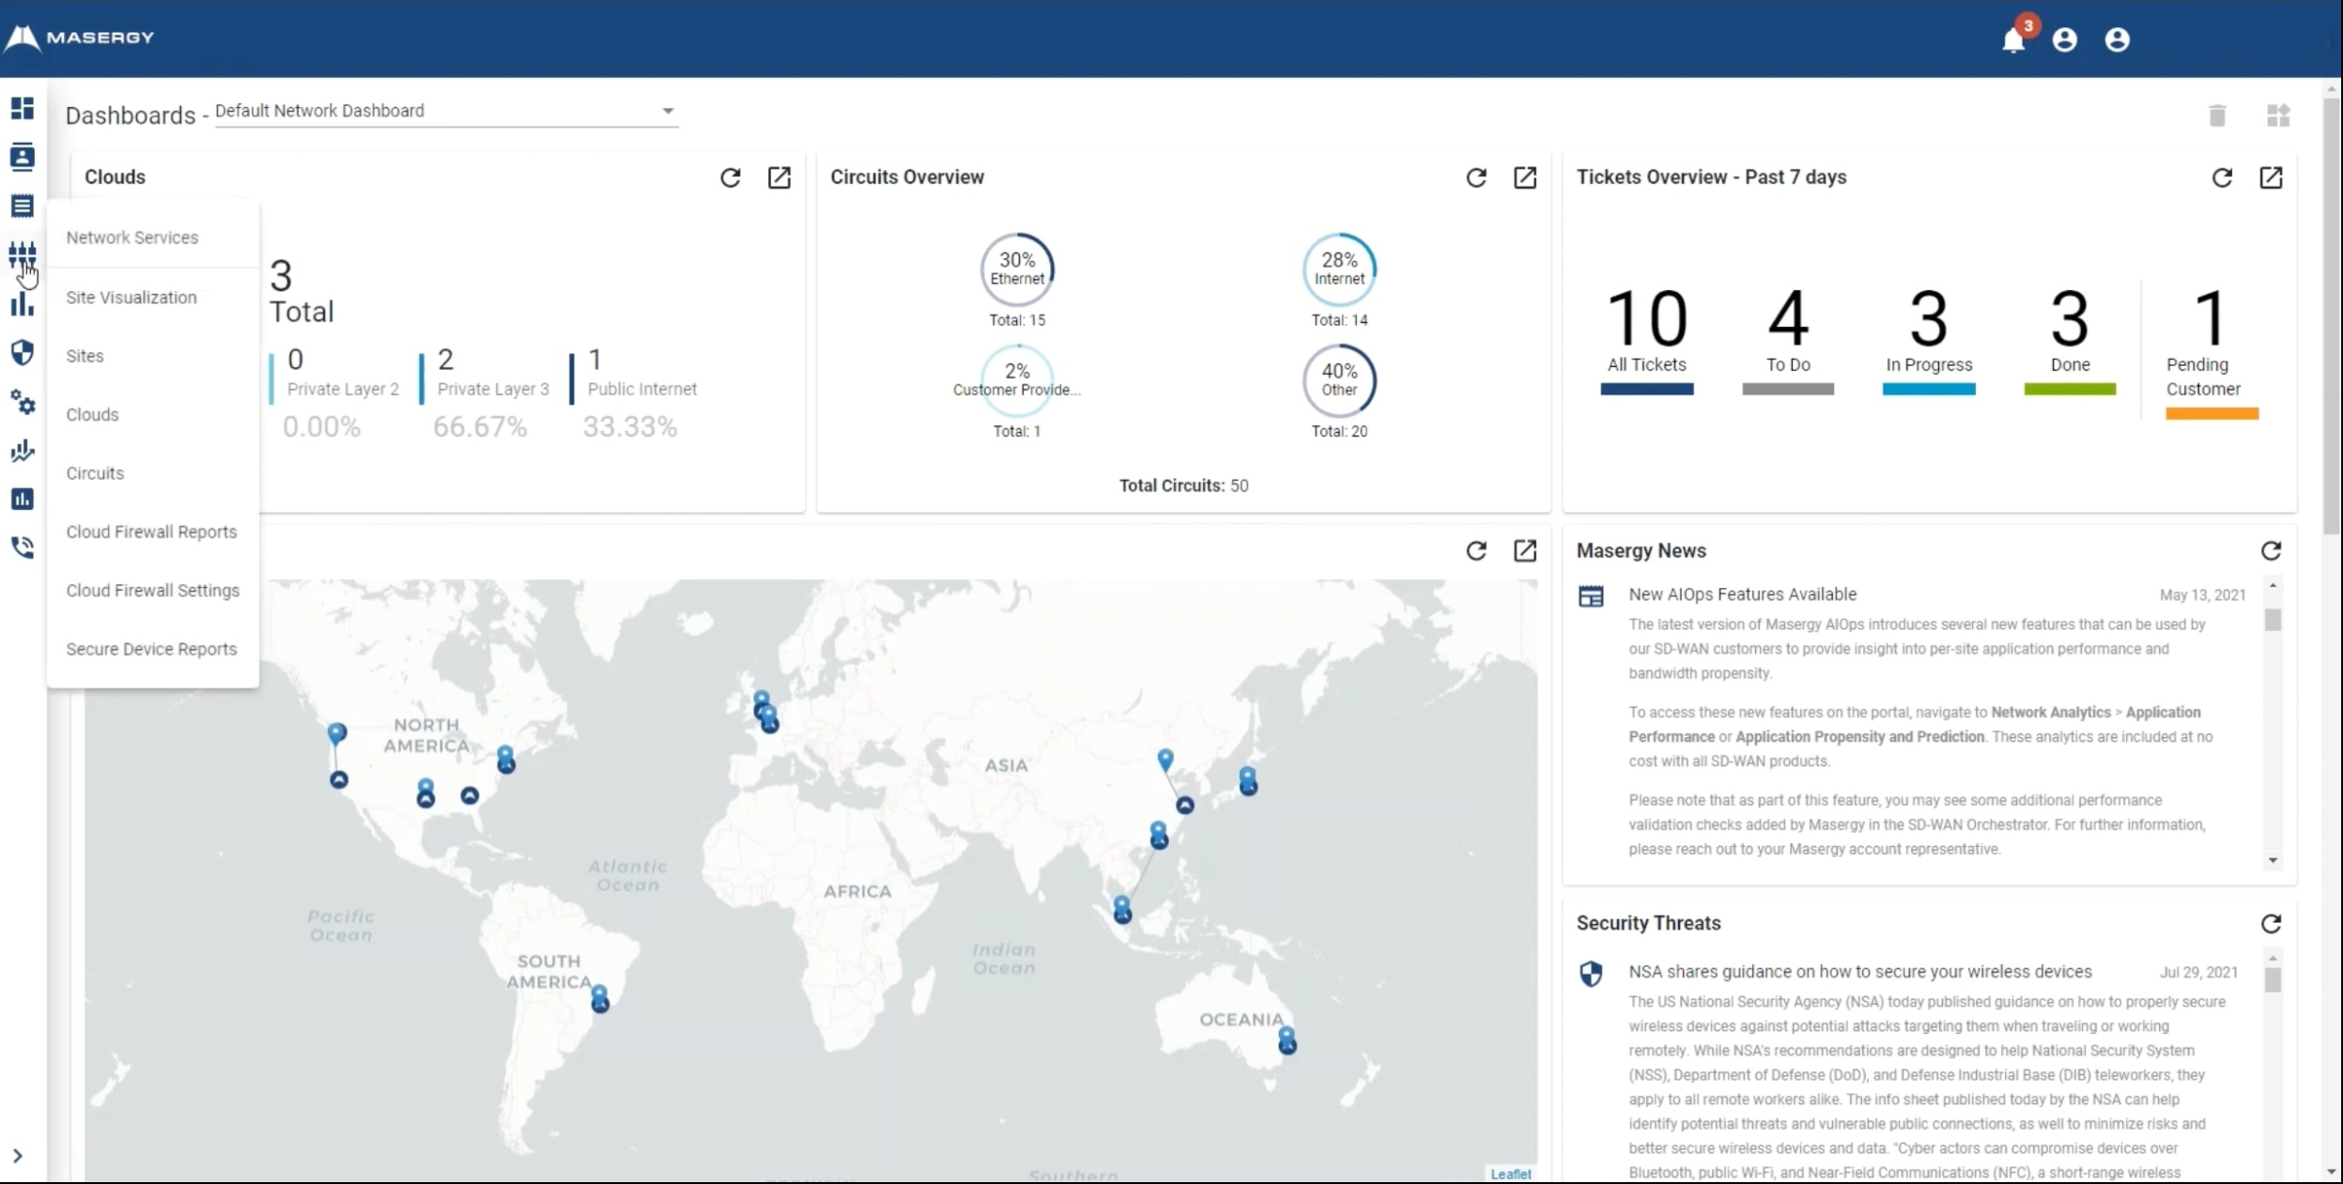This screenshot has width=2343, height=1184.
Task: Refresh the Tickets Overview widget
Action: pyautogui.click(x=2222, y=177)
